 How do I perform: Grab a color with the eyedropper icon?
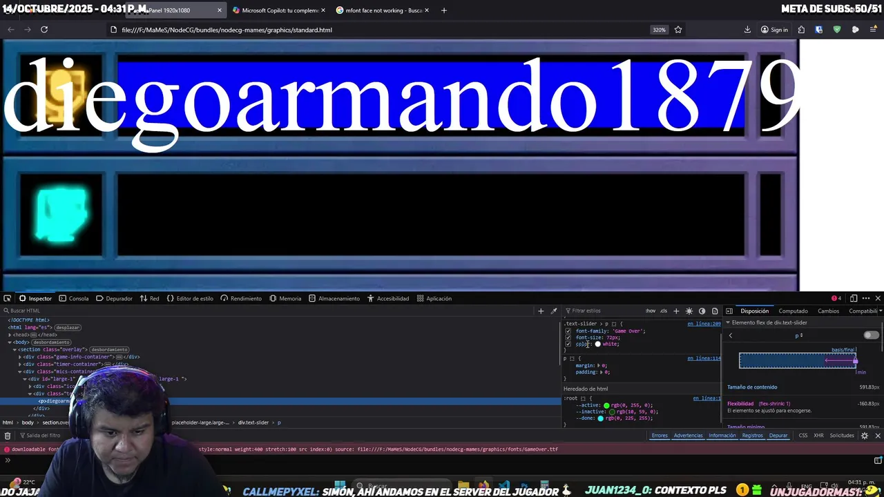coord(553,311)
